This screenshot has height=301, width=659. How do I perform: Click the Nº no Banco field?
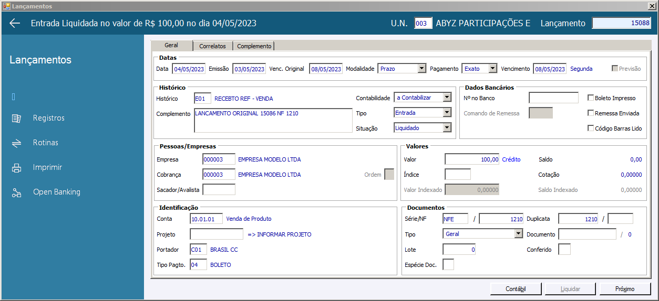tap(553, 98)
